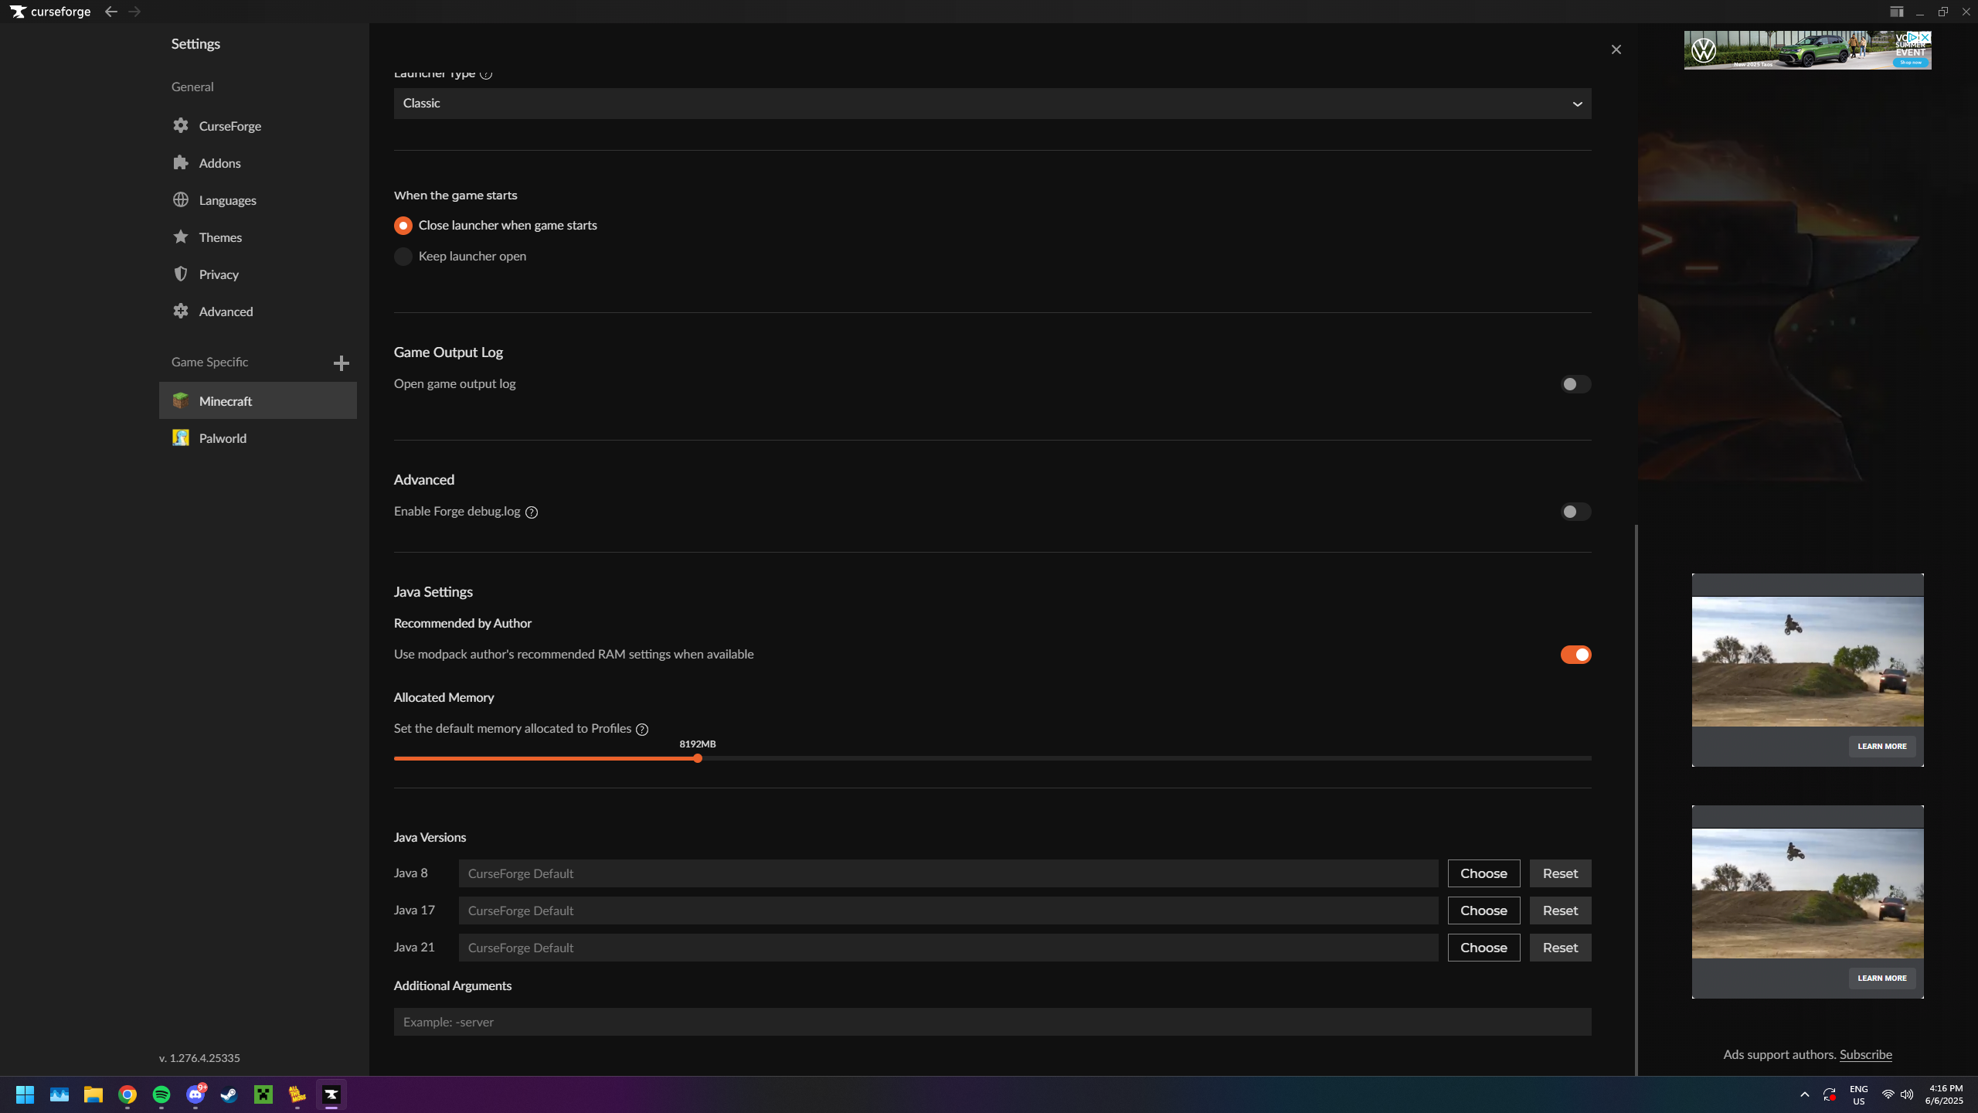The width and height of the screenshot is (1978, 1113).
Task: Open Spotify from the taskbar
Action: click(161, 1094)
